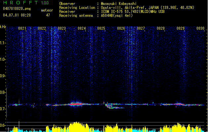Click the 0828 time marker
This screenshot has height=132, width=208.
pos(161,28)
